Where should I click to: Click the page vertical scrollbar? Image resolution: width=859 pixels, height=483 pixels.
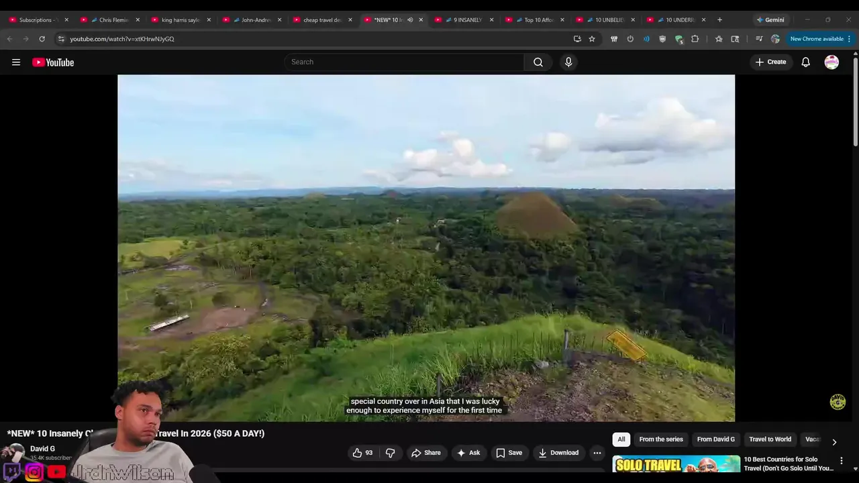coord(855,101)
